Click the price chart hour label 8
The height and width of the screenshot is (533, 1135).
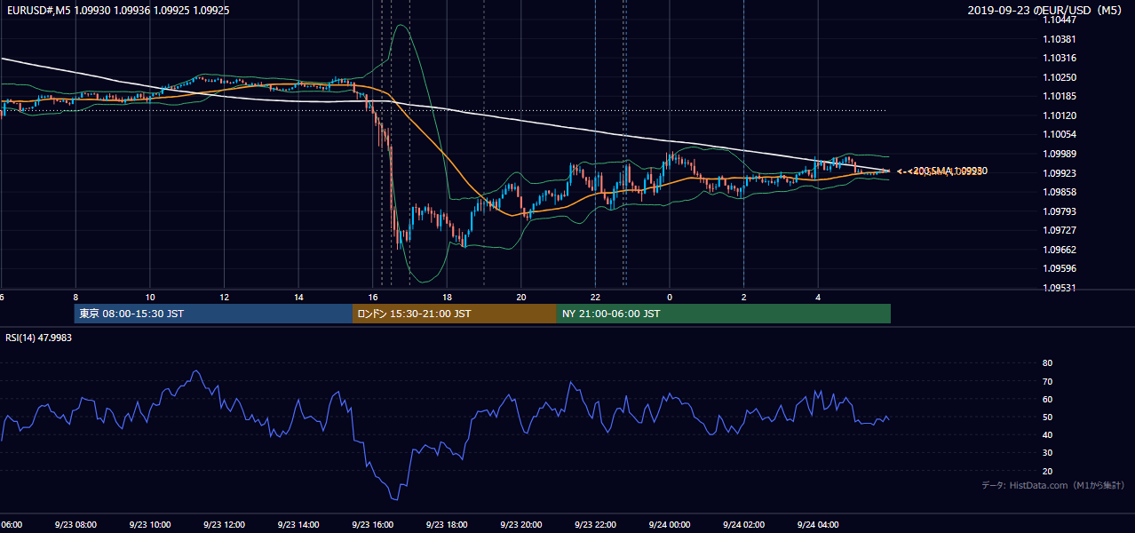[x=75, y=297]
